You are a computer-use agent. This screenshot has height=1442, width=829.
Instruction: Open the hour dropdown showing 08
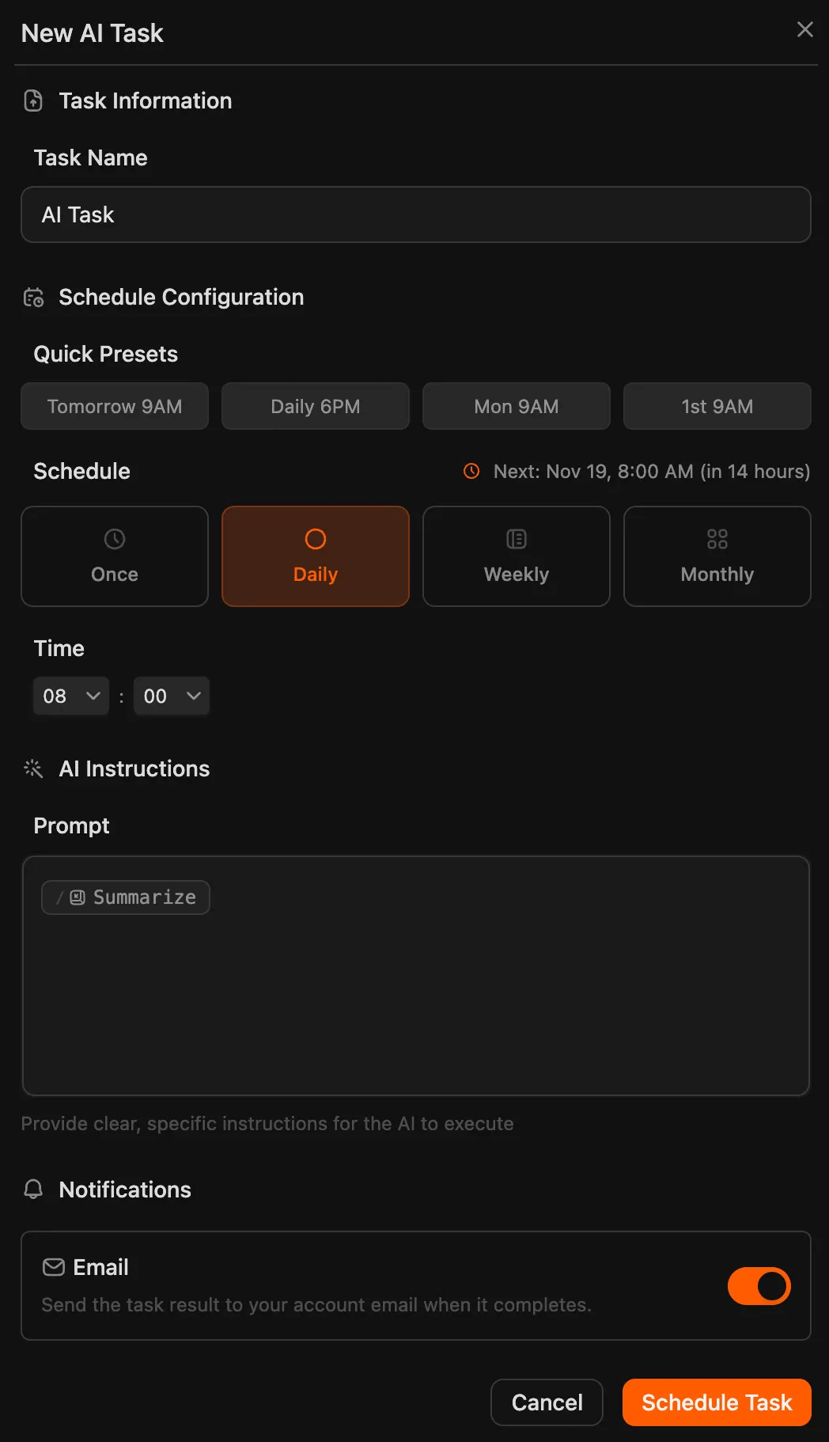coord(71,696)
